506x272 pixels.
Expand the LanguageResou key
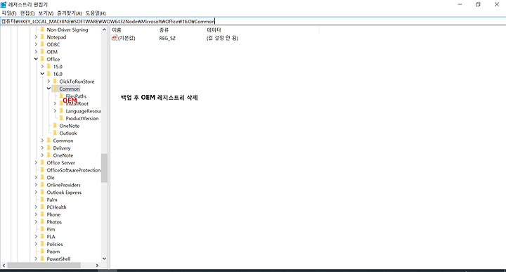pos(55,110)
